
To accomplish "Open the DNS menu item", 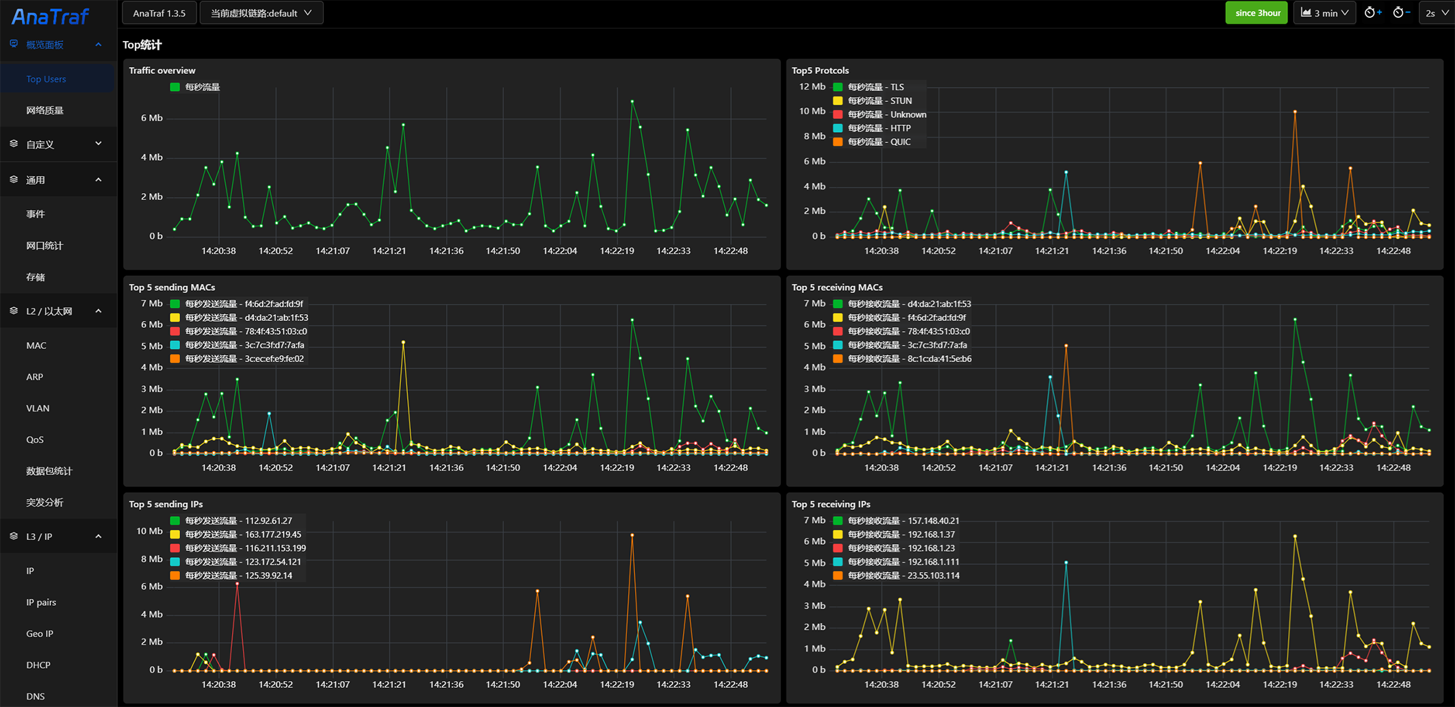I will click(58, 696).
